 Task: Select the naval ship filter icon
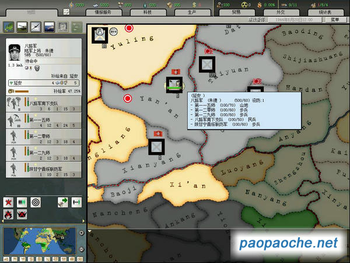pyautogui.click(x=50, y=27)
